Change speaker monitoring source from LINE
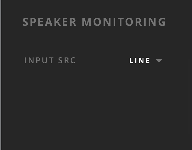192x150 pixels. [x=146, y=60]
